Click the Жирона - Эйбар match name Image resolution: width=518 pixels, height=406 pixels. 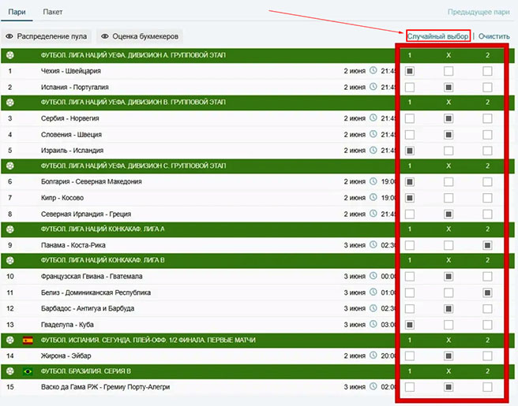(66, 356)
